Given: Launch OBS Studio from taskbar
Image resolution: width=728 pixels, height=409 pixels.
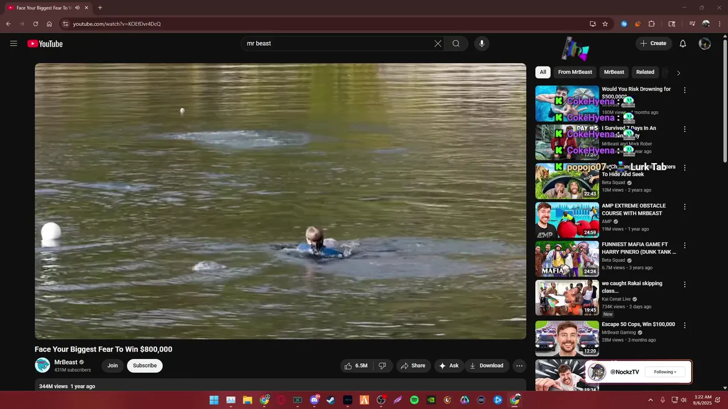Looking at the screenshot, I should tap(381, 400).
